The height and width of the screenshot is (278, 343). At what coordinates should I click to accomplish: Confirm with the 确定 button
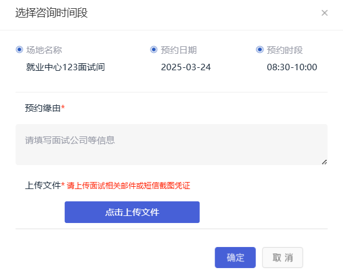point(235,258)
